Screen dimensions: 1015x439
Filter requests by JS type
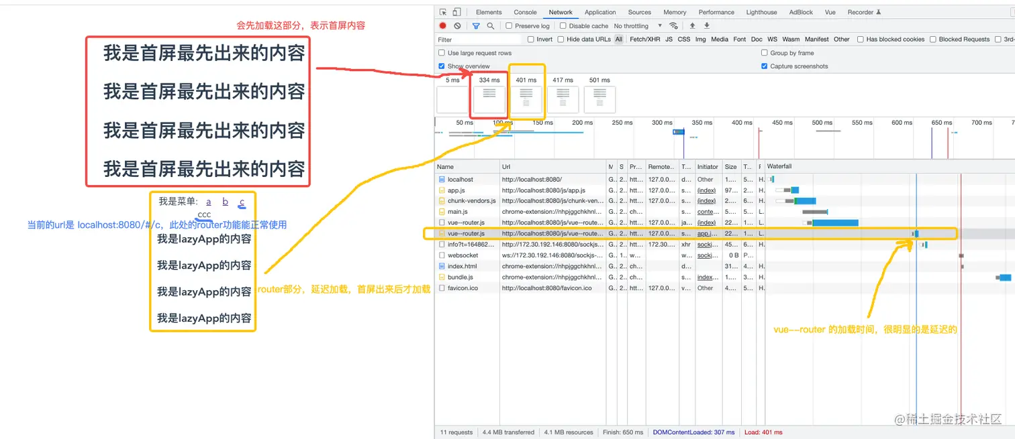[669, 40]
